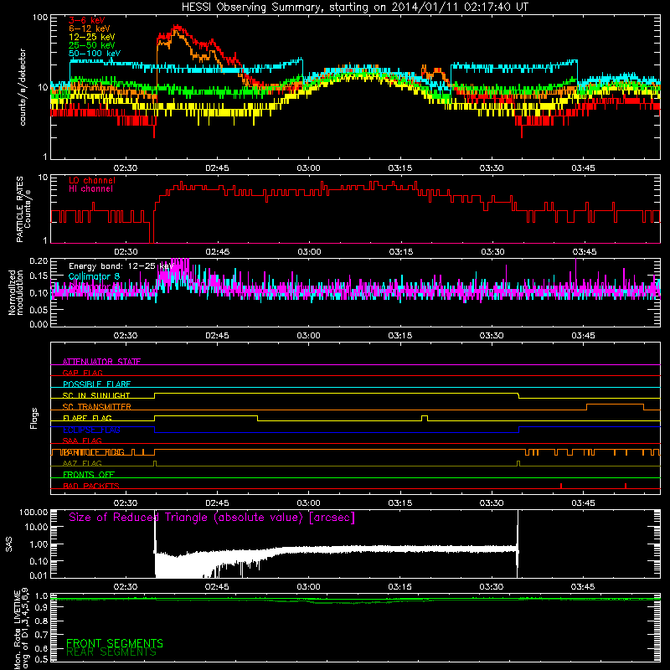
Task: Select the AAZ FLAG label
Action: [x=82, y=463]
